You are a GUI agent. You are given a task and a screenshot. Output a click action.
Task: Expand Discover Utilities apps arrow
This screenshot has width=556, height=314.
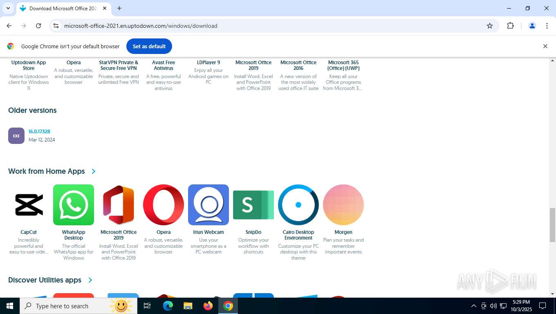tap(90, 280)
